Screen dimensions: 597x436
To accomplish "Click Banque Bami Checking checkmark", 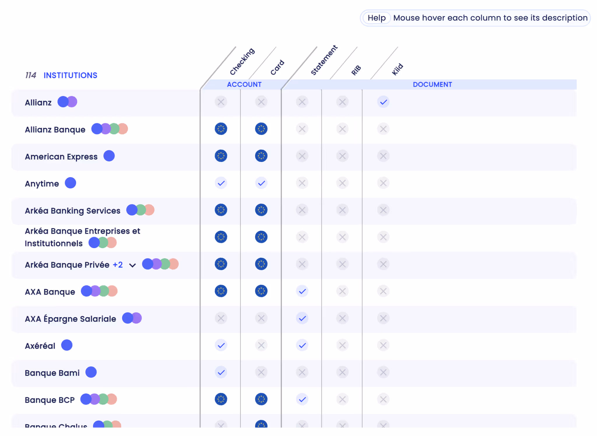I will tap(221, 372).
